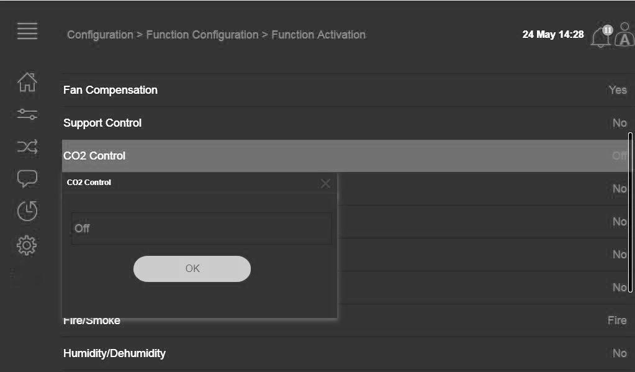Click the vertical scrollbar on right edge
635x372 pixels.
pyautogui.click(x=630, y=212)
